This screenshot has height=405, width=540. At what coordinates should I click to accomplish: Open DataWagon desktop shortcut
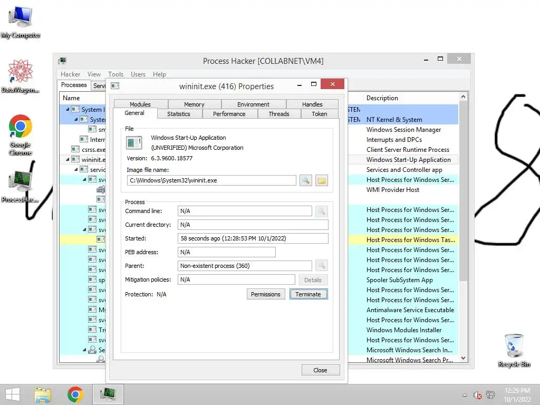(21, 76)
